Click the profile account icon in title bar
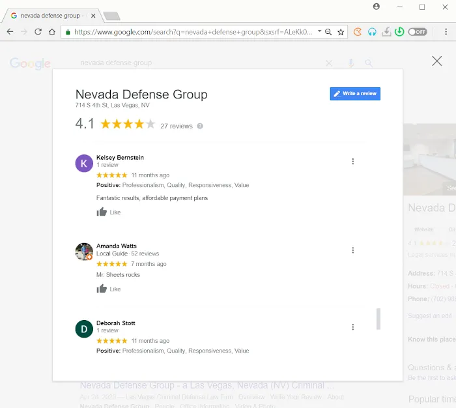The height and width of the screenshot is (408, 456). pyautogui.click(x=377, y=7)
